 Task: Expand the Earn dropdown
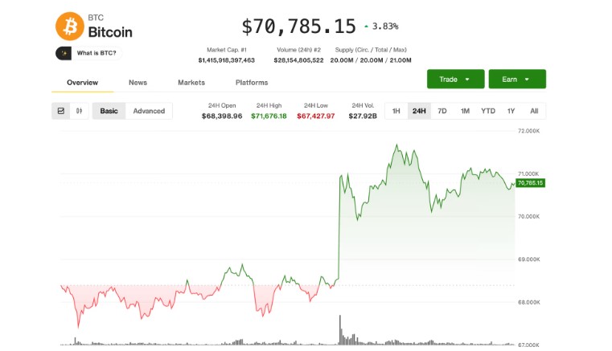[x=516, y=79]
